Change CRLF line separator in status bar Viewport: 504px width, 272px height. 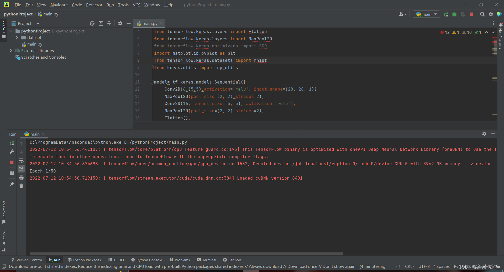409,266
